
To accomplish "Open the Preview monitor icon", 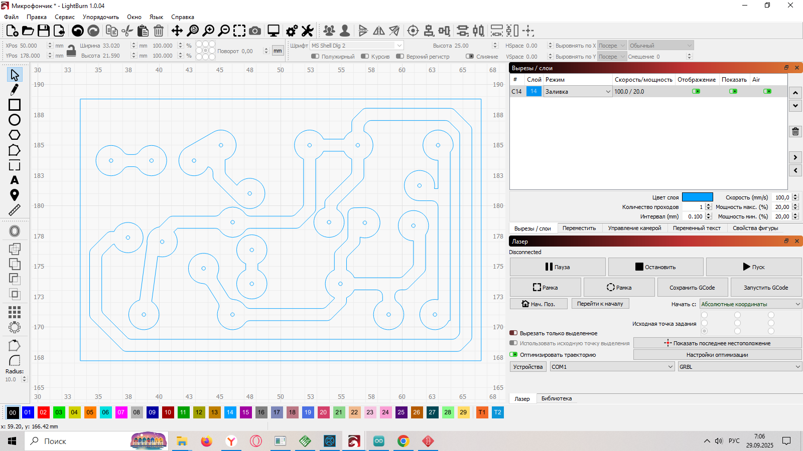I will [274, 31].
